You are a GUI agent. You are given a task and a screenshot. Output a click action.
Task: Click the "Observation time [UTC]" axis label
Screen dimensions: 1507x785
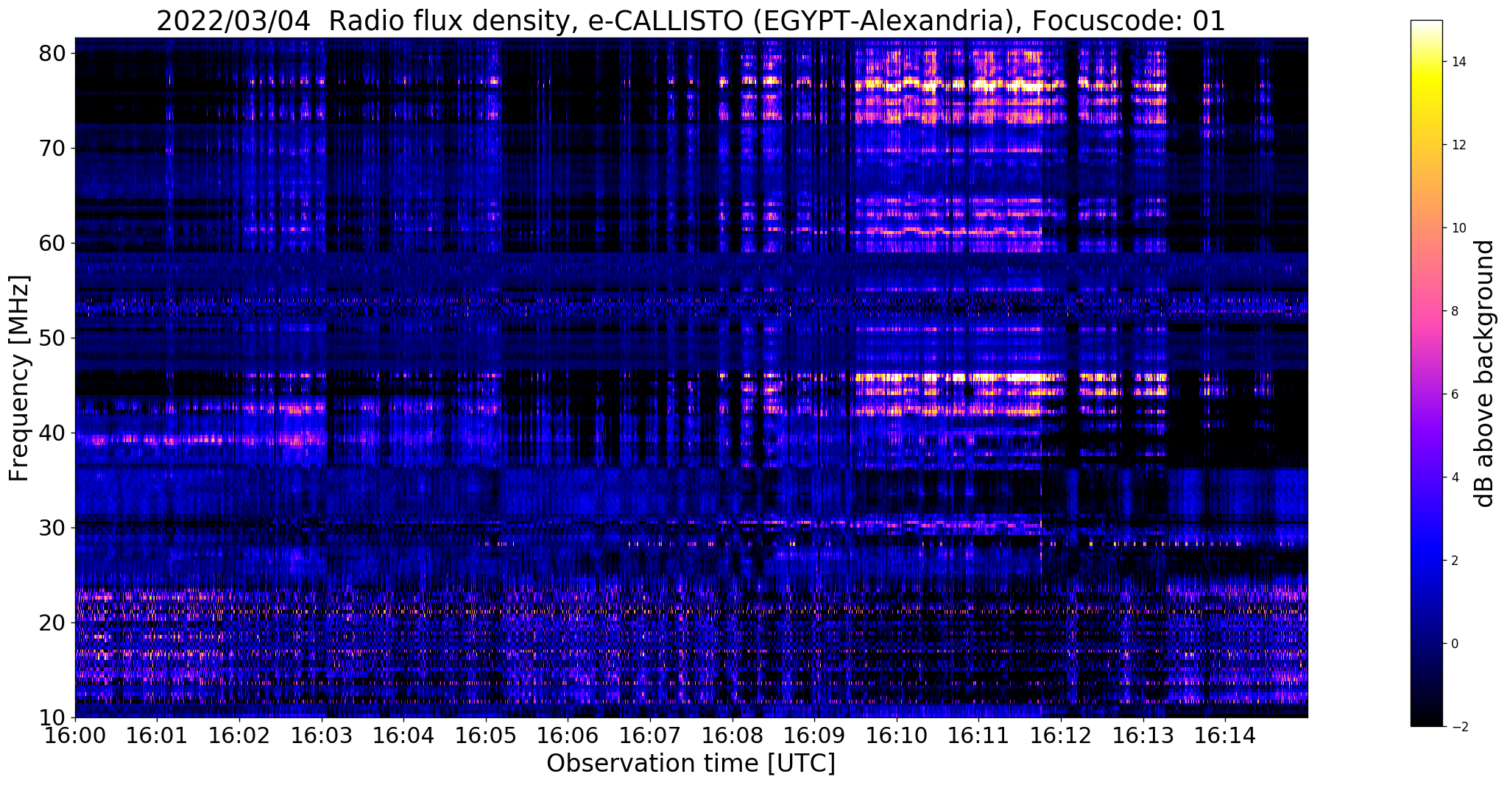pos(691,764)
